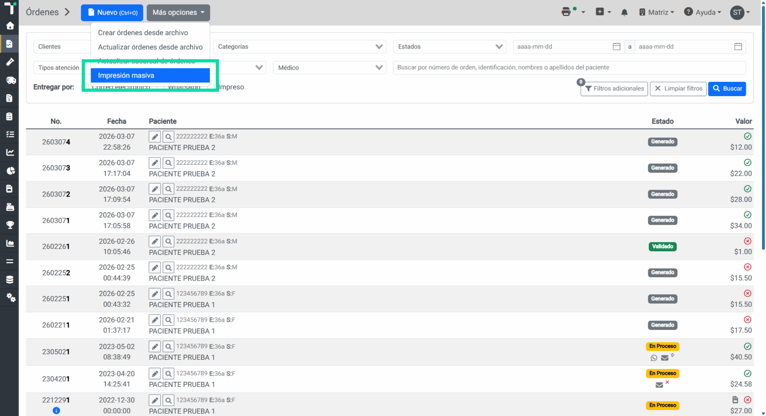Open the bar chart sidebar icon
Viewport: 766px width, 416px height.
point(10,243)
